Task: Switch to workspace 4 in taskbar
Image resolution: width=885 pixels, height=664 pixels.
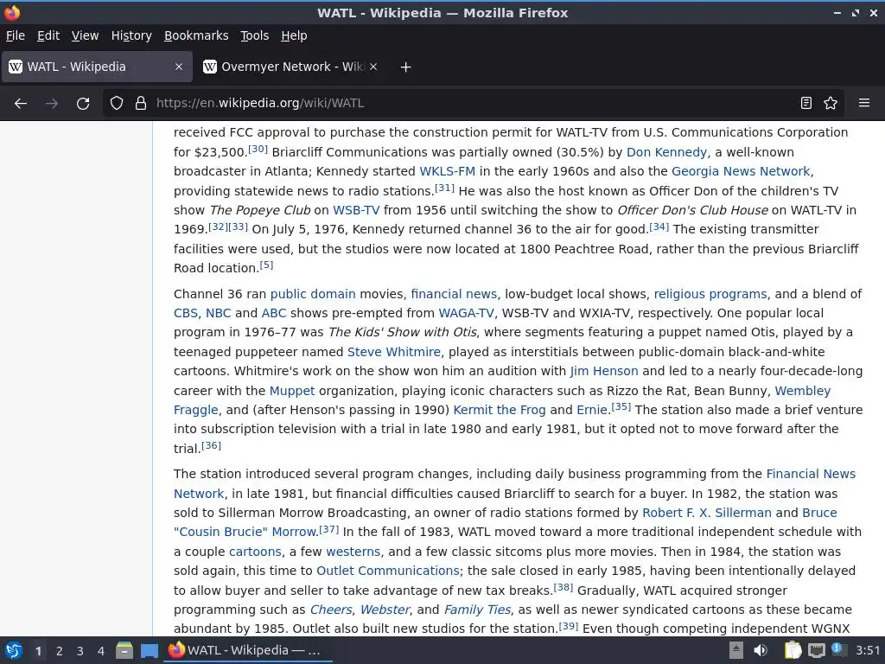Action: (x=101, y=651)
